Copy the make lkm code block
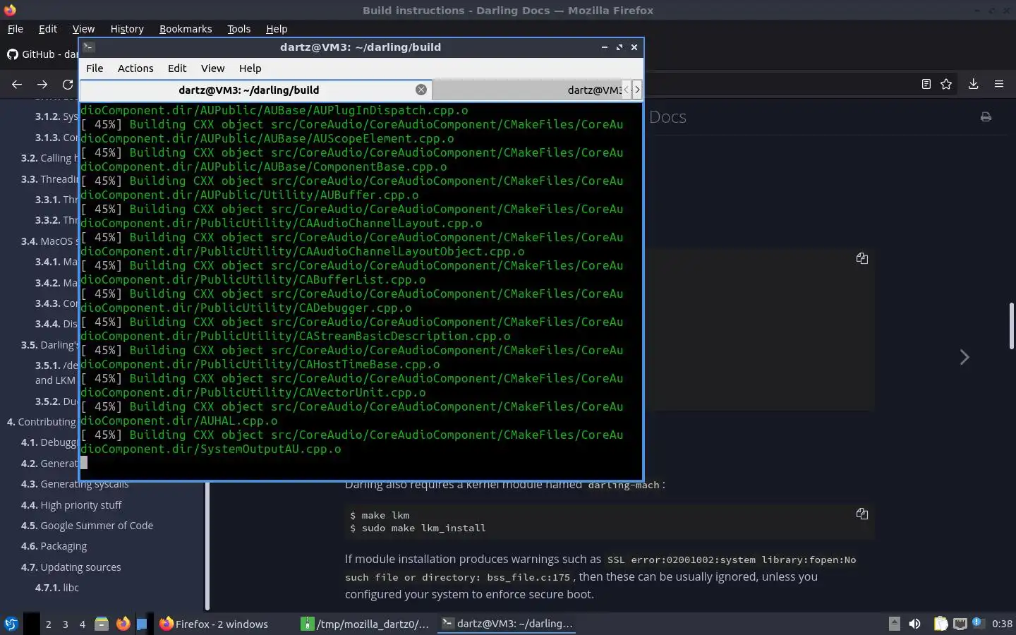Viewport: 1016px width, 635px height. pyautogui.click(x=862, y=514)
